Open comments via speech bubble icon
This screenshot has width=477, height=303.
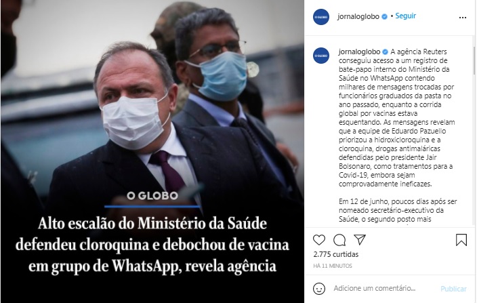[x=339, y=240]
